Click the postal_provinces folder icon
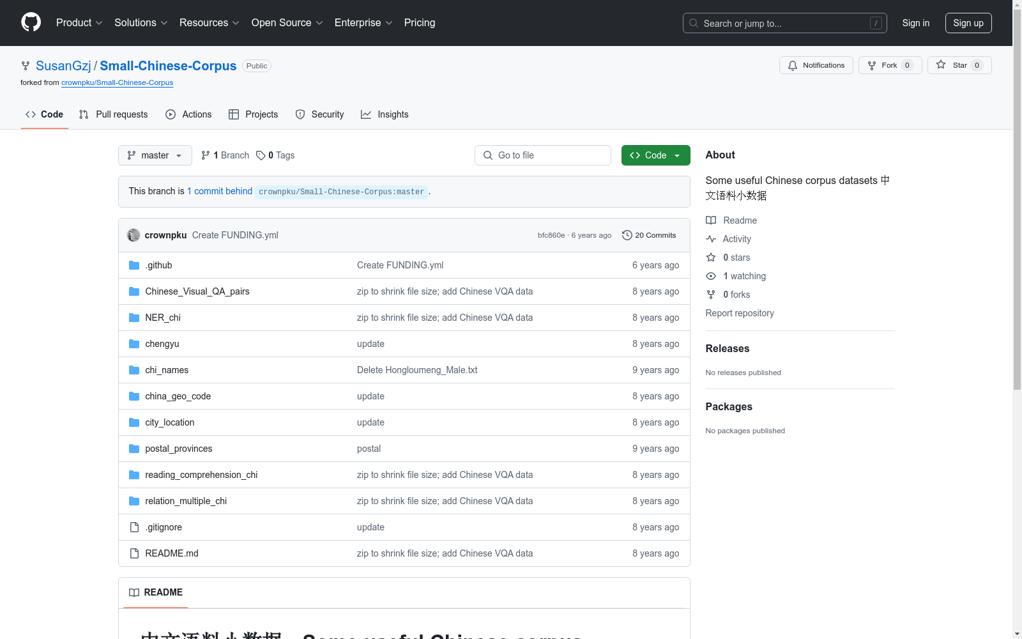 134,449
